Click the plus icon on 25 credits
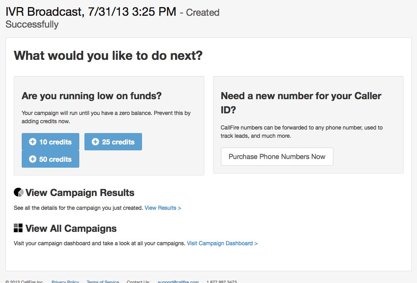The image size is (417, 283). coord(95,142)
